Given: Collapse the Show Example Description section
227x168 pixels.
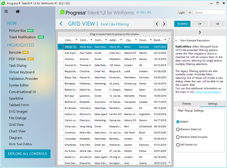Looking at the screenshot, I should point(176,40).
